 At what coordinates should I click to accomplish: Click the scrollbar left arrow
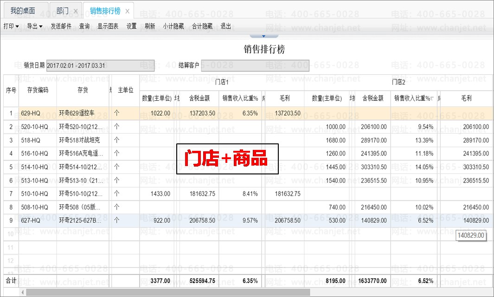22,292
